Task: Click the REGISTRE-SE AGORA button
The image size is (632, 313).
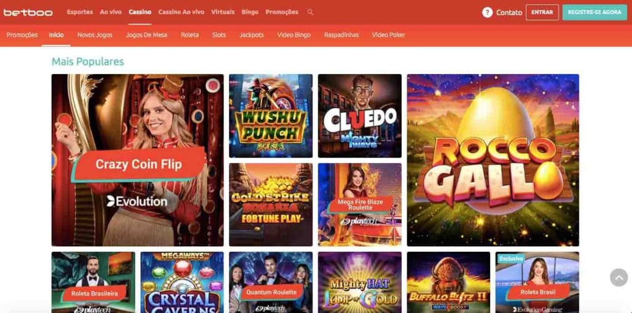Action: pos(594,12)
